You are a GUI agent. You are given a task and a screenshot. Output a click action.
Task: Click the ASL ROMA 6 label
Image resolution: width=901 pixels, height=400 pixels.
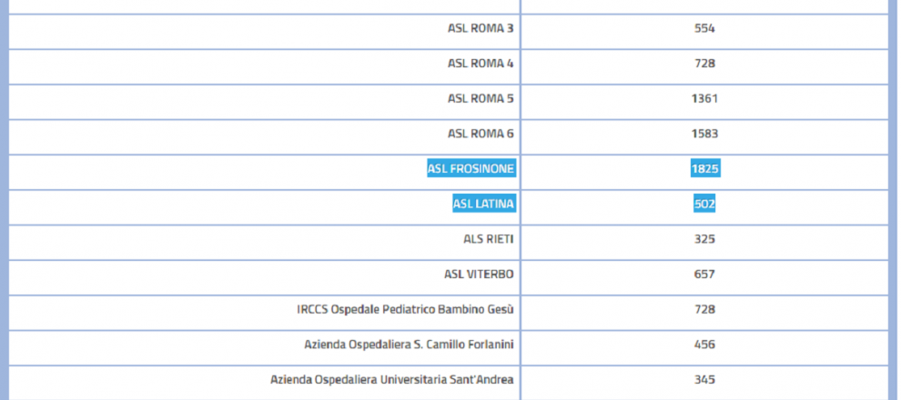pos(481,134)
